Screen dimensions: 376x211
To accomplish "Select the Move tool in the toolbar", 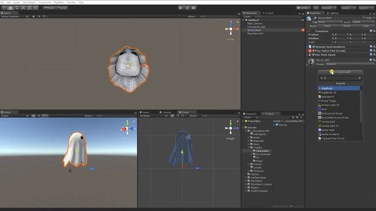I will tap(11, 8).
